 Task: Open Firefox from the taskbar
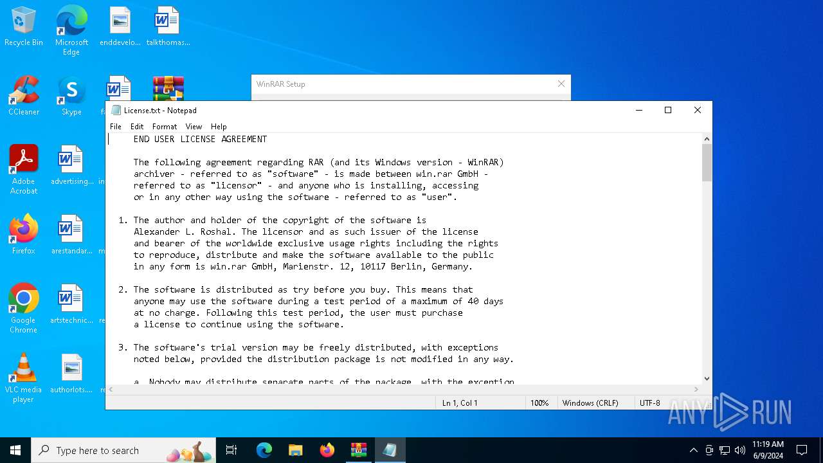[x=327, y=450]
